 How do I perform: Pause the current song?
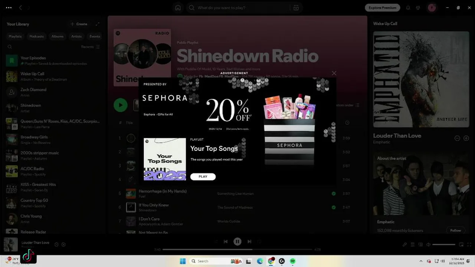point(237,241)
